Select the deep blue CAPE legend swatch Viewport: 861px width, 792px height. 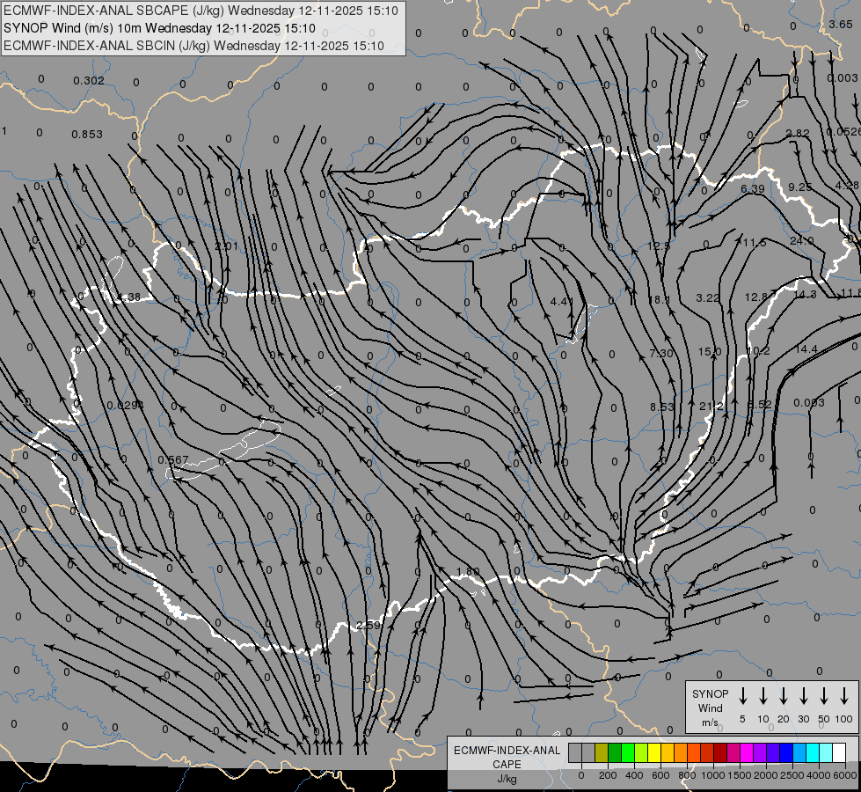[x=785, y=752]
